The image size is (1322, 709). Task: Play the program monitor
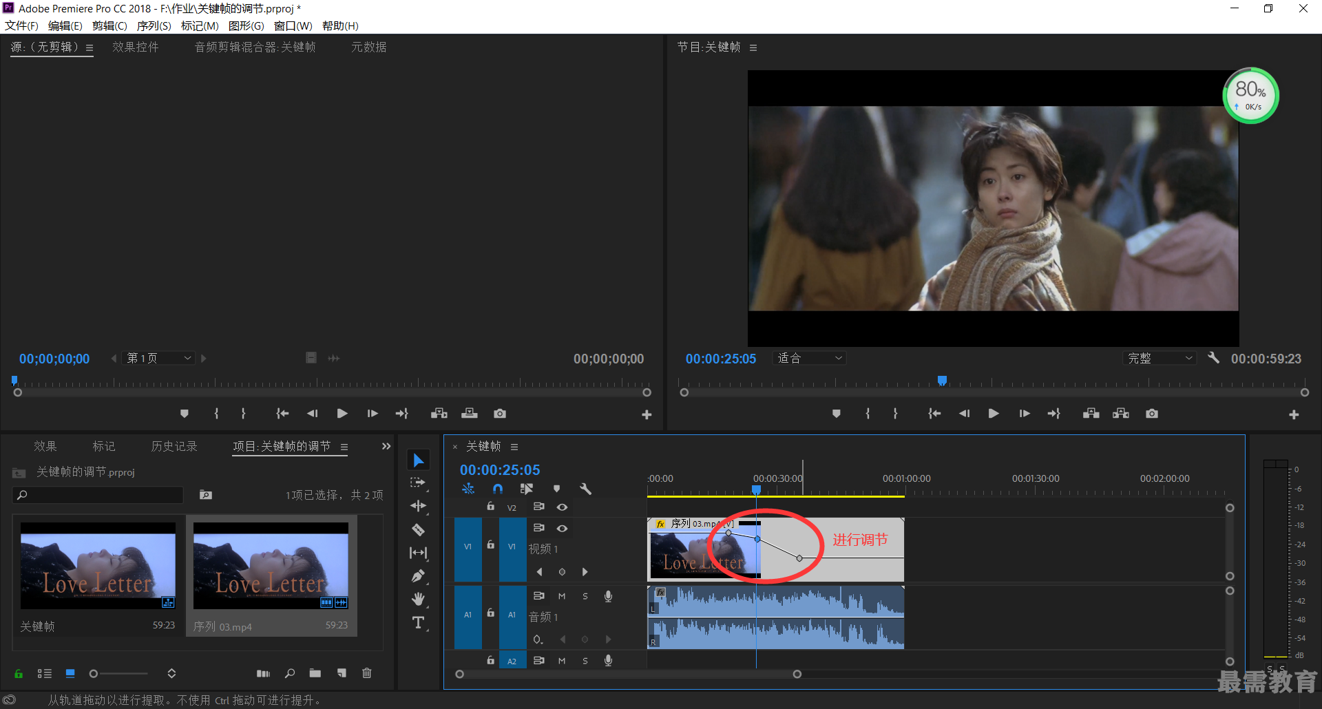point(994,414)
